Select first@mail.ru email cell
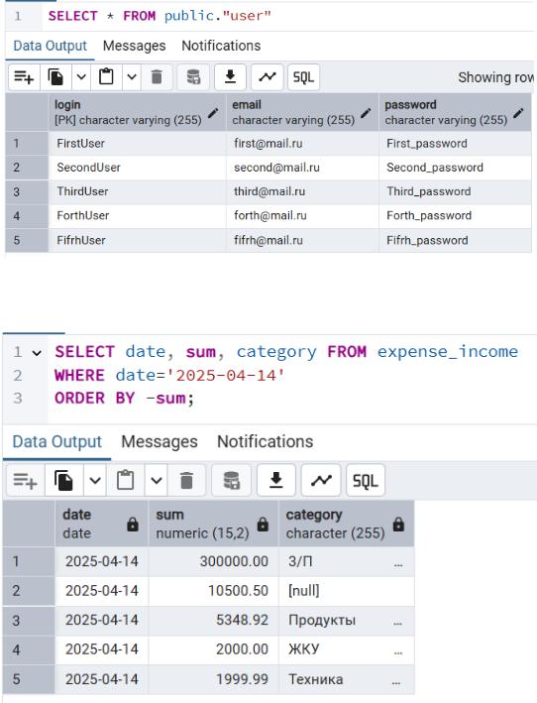The image size is (537, 703). point(302,144)
